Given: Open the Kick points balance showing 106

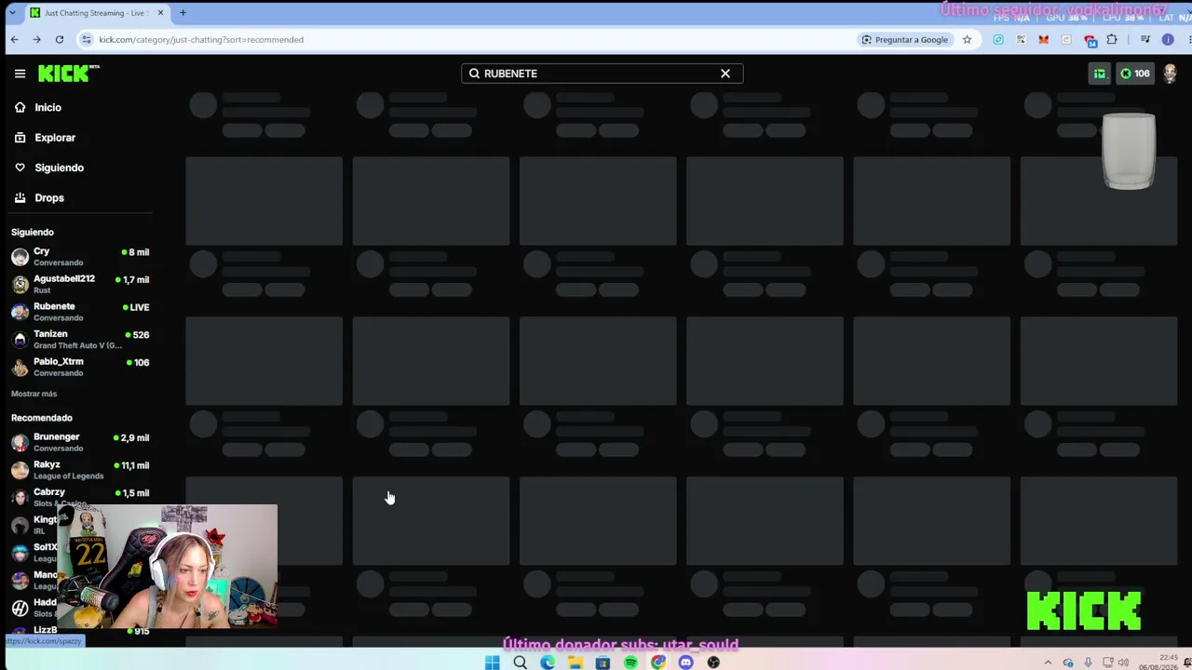Looking at the screenshot, I should [1135, 74].
